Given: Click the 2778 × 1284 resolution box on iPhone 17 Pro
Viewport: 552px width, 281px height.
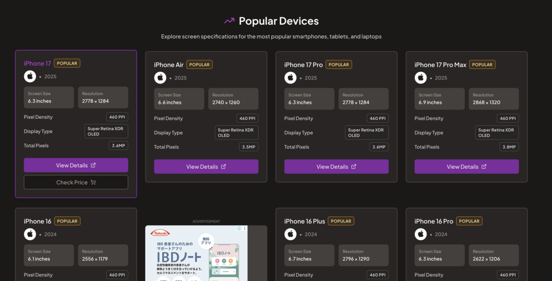Looking at the screenshot, I should click(363, 99).
